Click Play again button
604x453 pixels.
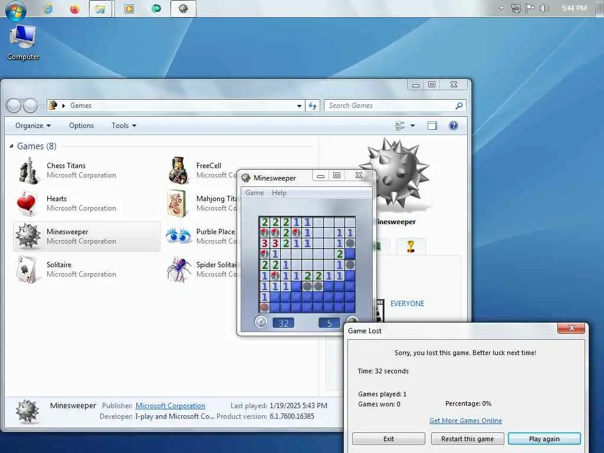tap(544, 439)
